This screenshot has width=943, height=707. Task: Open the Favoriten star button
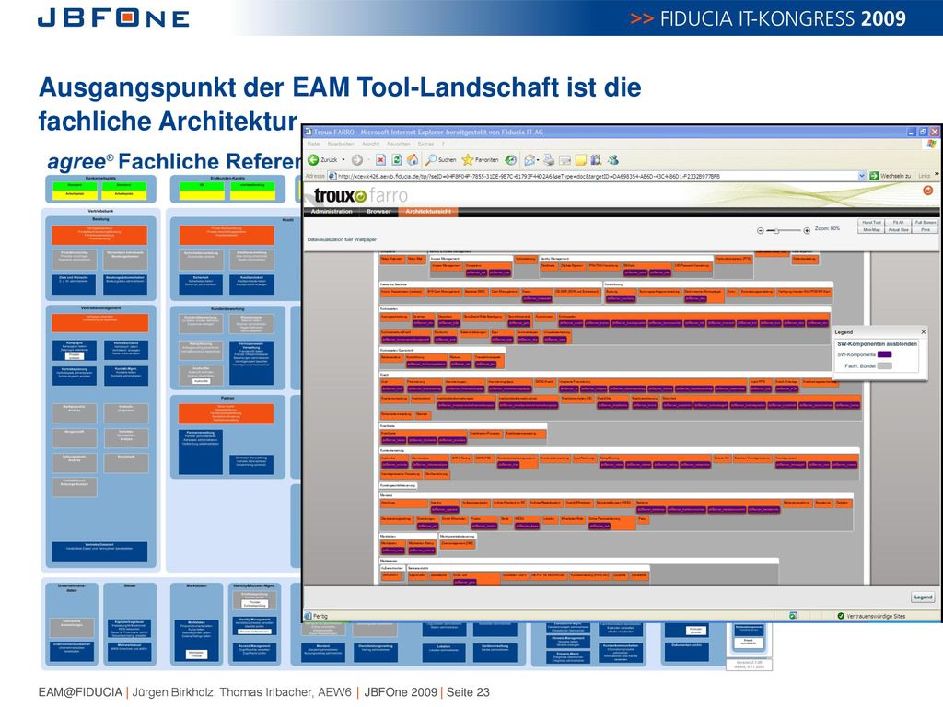(480, 160)
